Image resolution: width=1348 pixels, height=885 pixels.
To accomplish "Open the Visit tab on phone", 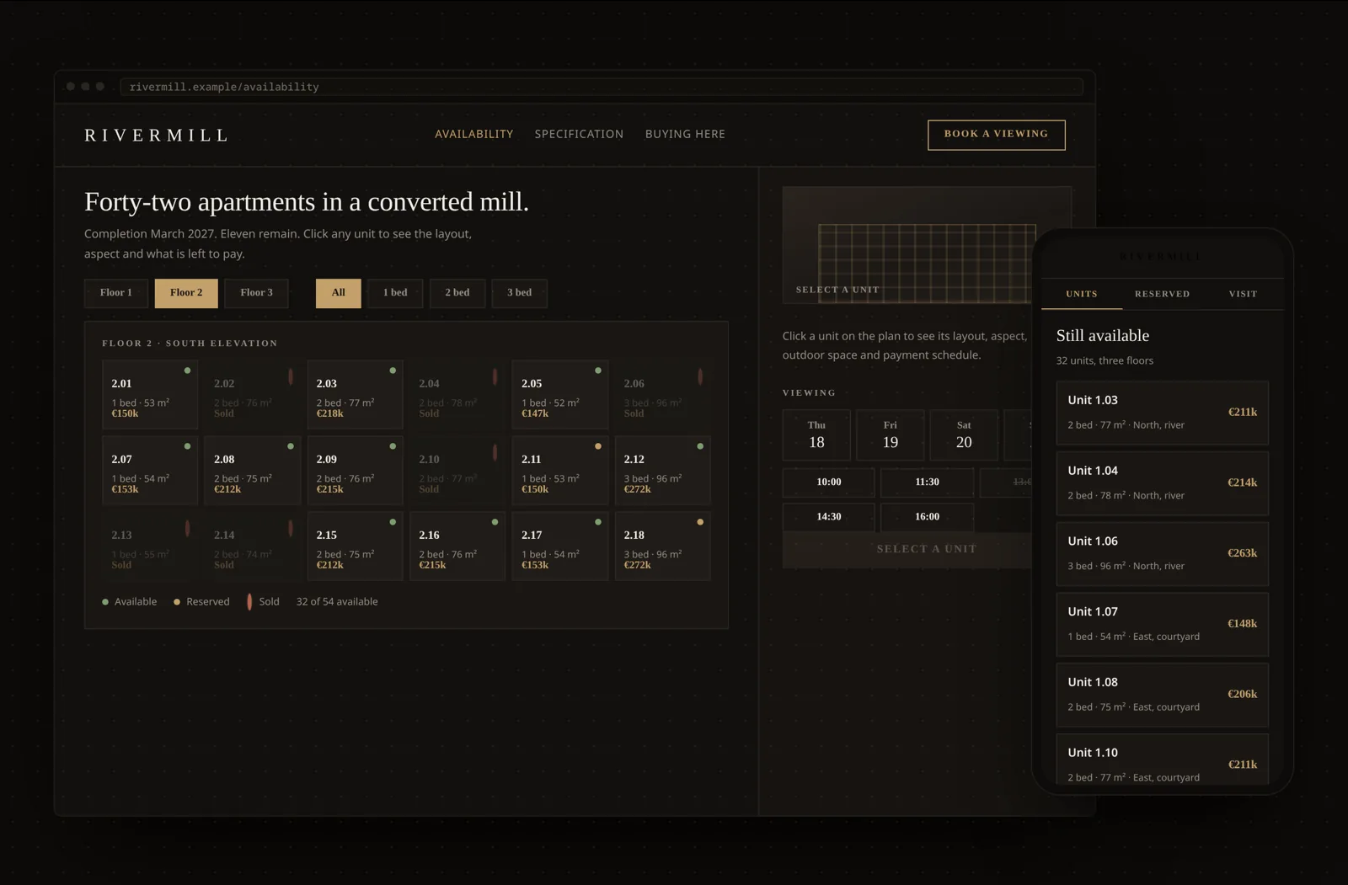I will (1243, 294).
